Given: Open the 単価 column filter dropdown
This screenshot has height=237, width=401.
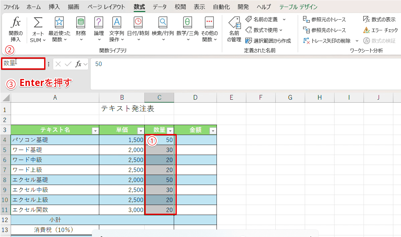Looking at the screenshot, I should point(141,131).
